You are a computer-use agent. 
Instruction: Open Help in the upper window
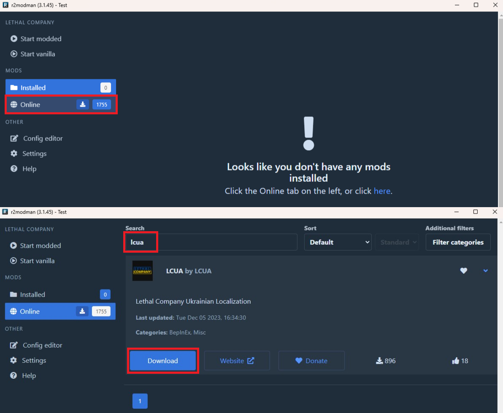pyautogui.click(x=23, y=169)
